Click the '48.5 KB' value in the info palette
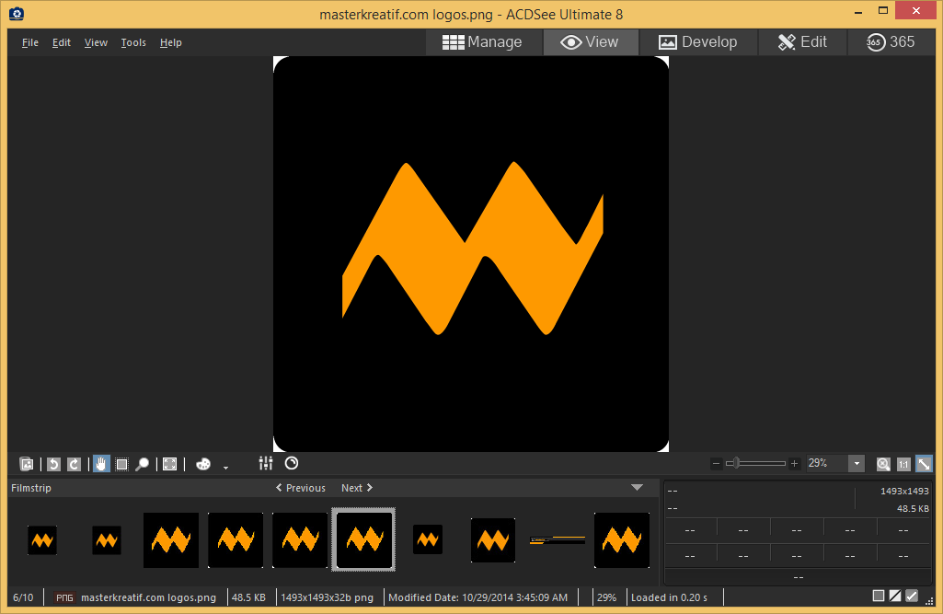943x614 pixels. (913, 509)
